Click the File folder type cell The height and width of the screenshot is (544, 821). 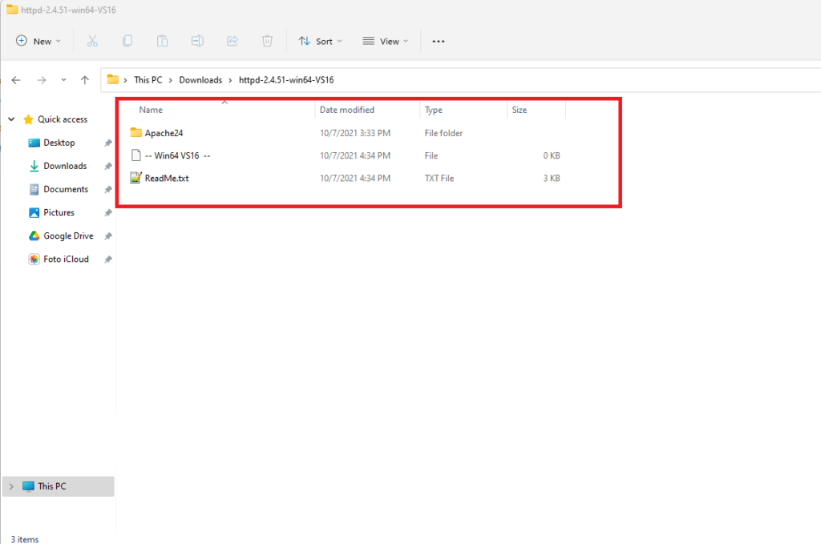pos(443,133)
